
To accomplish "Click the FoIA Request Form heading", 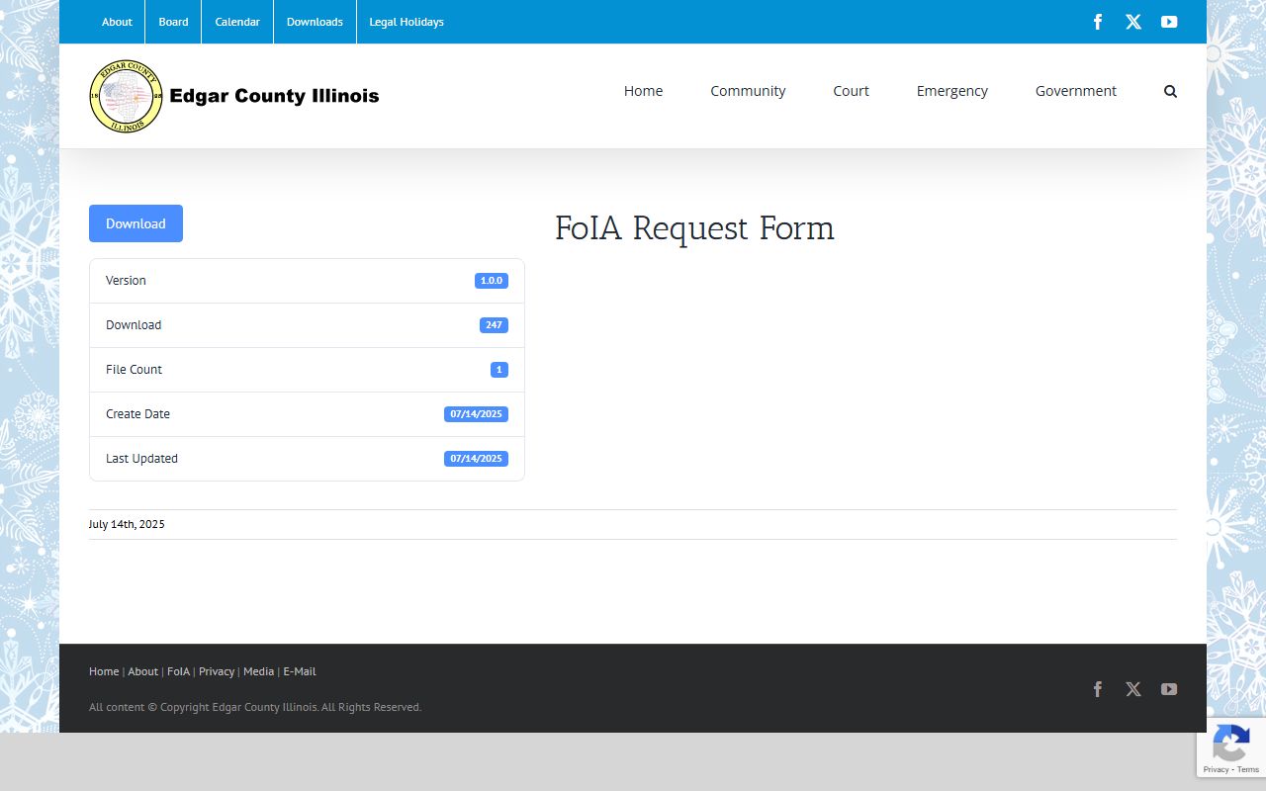I will click(x=694, y=228).
